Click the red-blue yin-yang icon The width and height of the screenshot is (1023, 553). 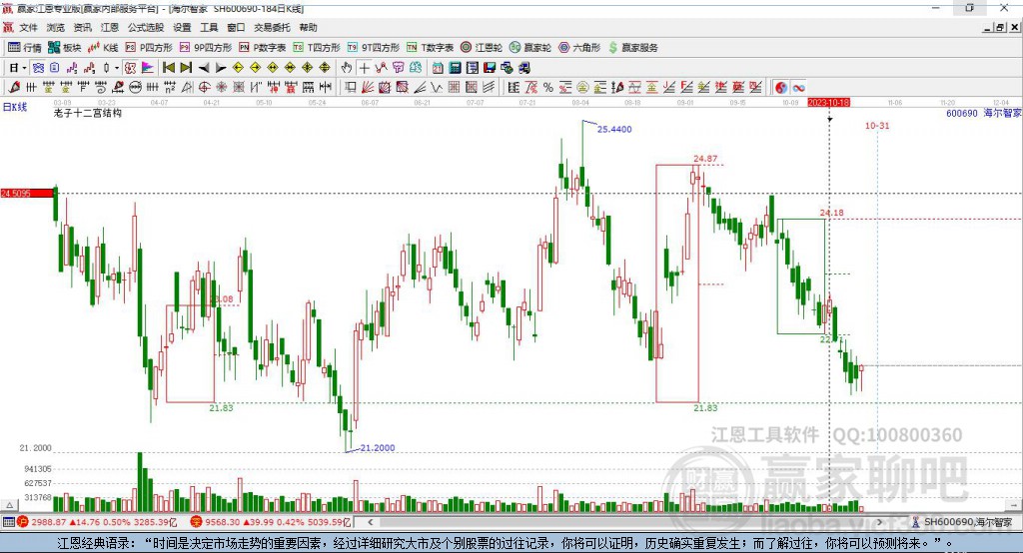781,88
